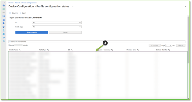This screenshot has width=192, height=102.
Task: Open Apps grid icon in sidebar
Action: (x=4, y=20)
